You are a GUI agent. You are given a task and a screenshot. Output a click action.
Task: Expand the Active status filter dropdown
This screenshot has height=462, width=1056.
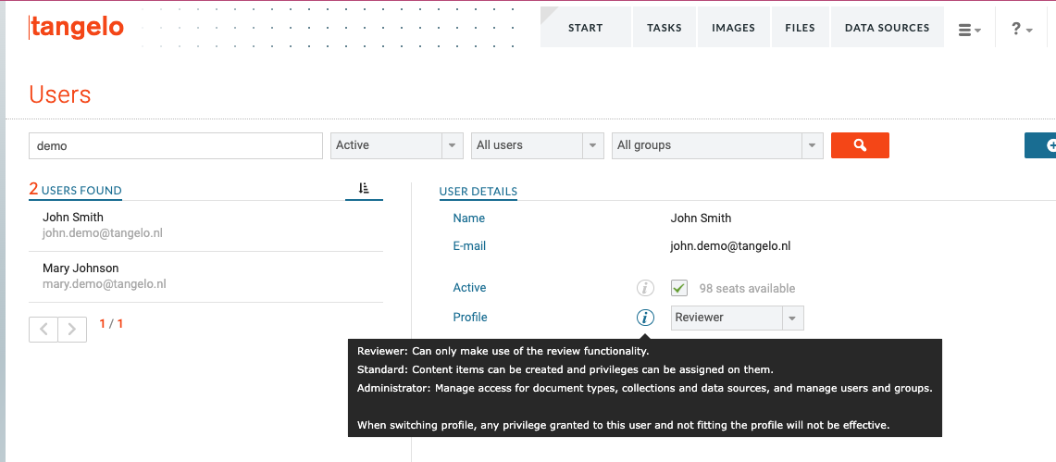pos(397,145)
